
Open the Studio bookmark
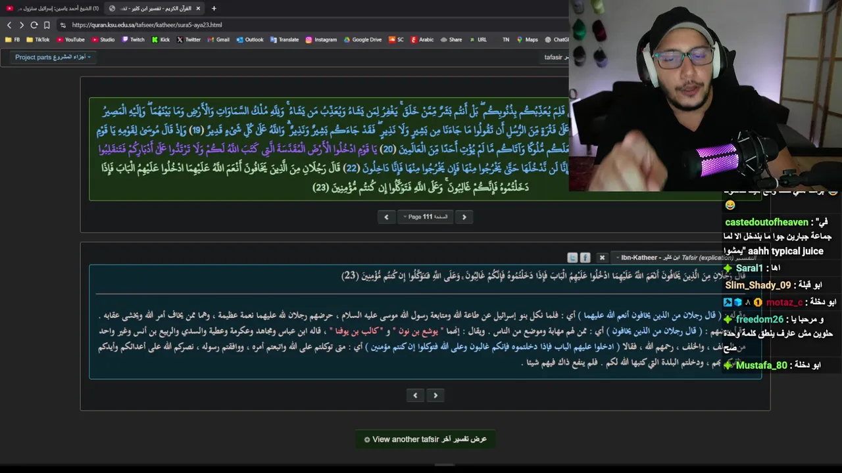point(103,39)
